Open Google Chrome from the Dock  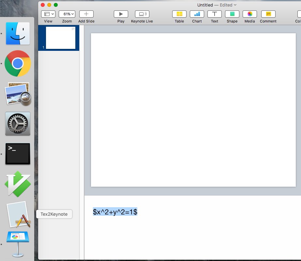pyautogui.click(x=18, y=63)
